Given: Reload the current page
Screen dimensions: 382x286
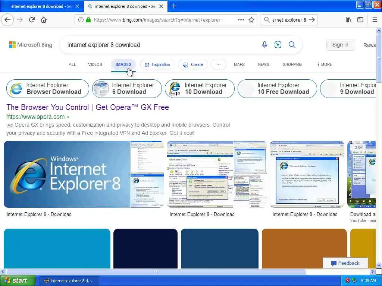Looking at the screenshot, I should coord(32,20).
